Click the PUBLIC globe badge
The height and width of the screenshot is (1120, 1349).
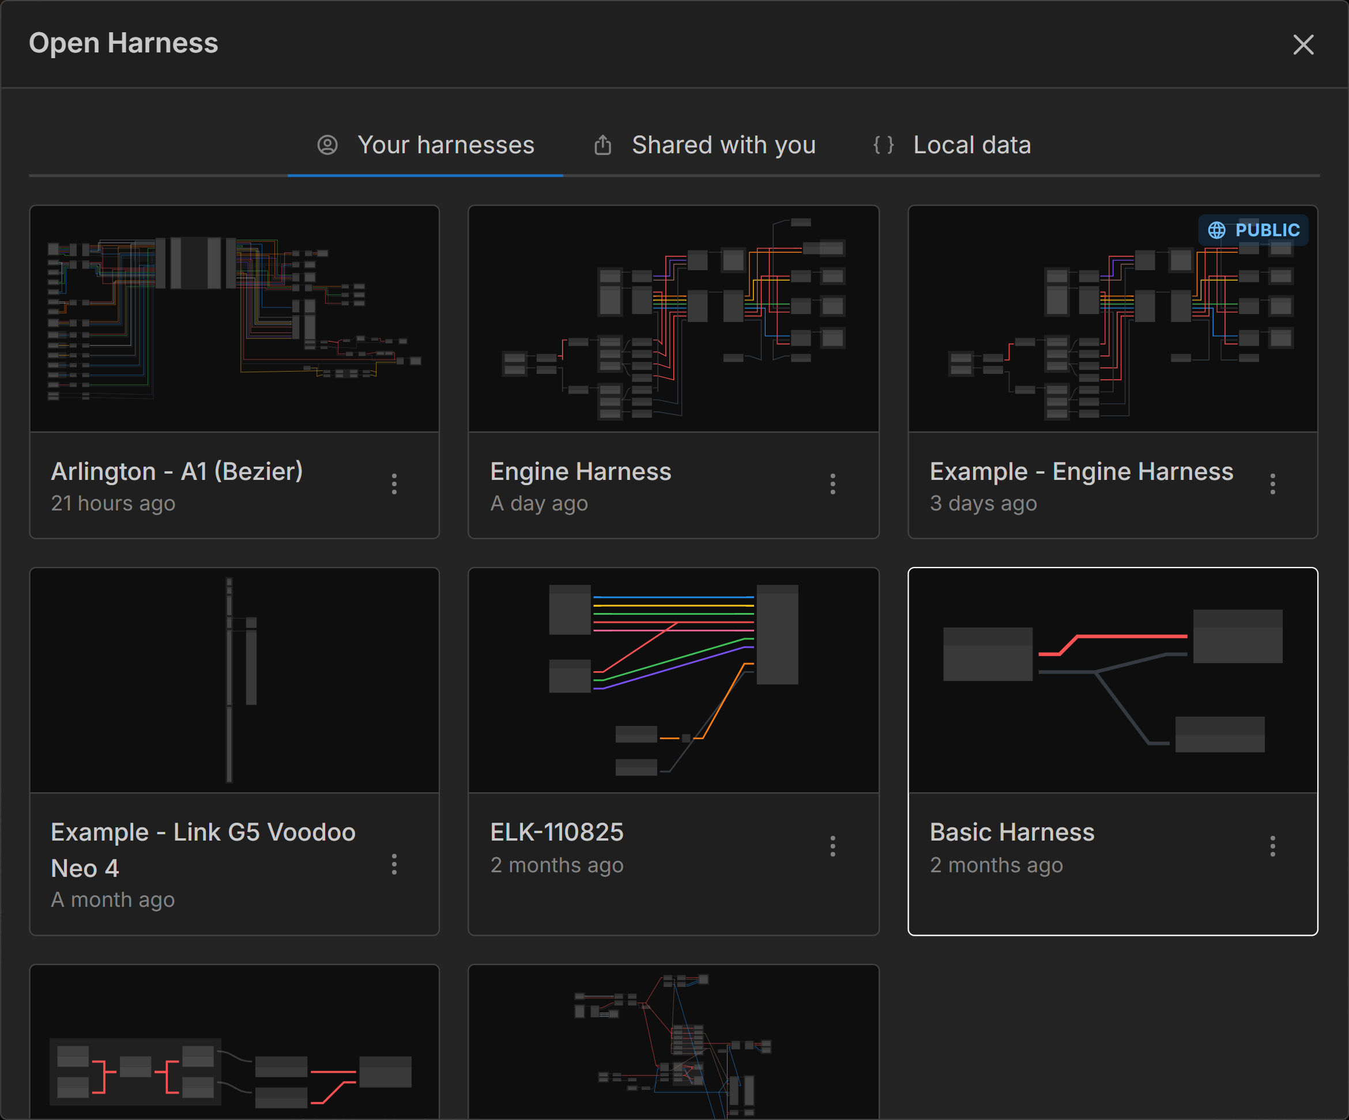(1253, 230)
